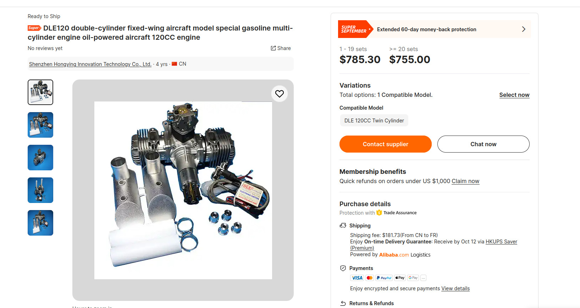Viewport: 580px width, 308px height.
Task: Click the Visa payment icon
Action: pos(357,277)
